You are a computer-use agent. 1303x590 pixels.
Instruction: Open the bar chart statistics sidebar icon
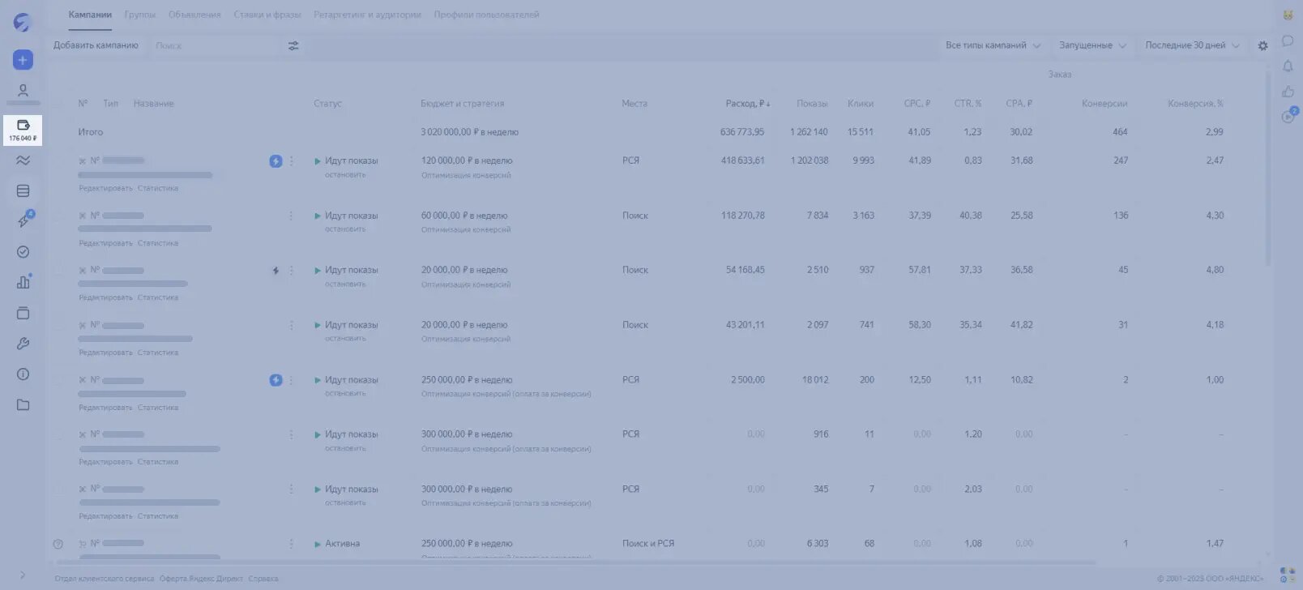(23, 282)
